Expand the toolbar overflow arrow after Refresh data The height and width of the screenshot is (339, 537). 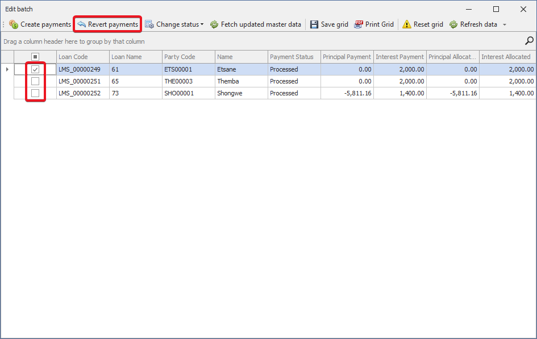coord(505,25)
